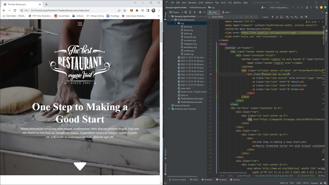Expand all in Project panel
Viewport: 329px width, 185px height.
(x=190, y=12)
